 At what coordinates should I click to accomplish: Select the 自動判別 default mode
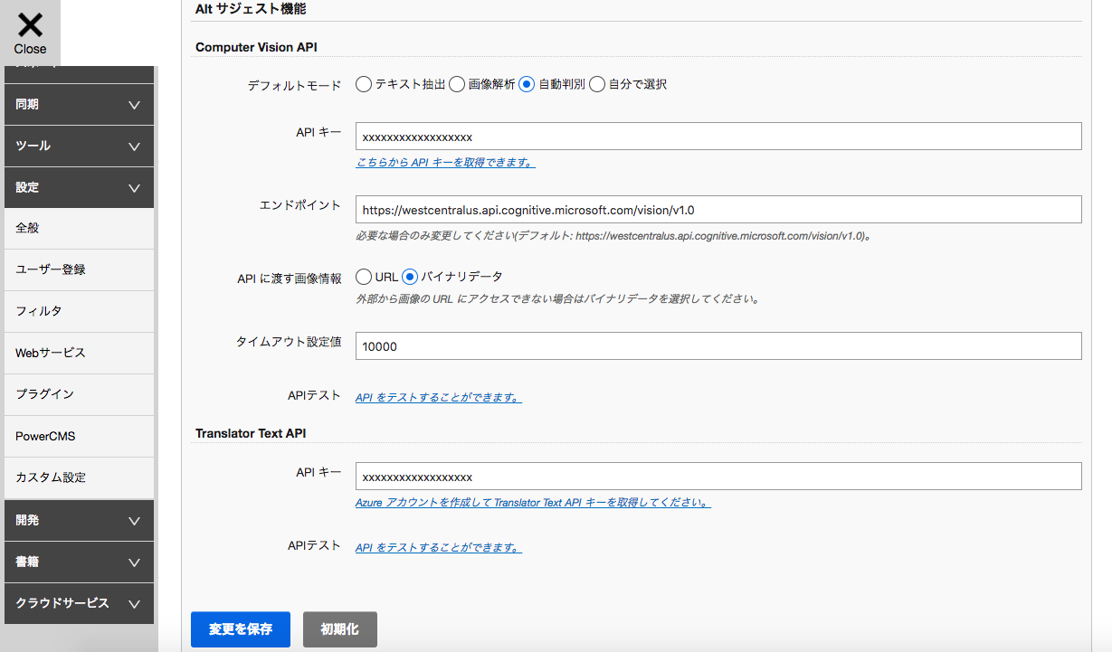[527, 84]
